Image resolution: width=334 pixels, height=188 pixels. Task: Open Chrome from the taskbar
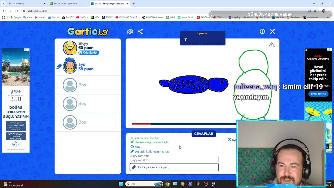pyautogui.click(x=168, y=184)
